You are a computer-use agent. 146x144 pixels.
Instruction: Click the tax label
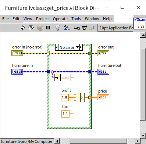pos(65,107)
